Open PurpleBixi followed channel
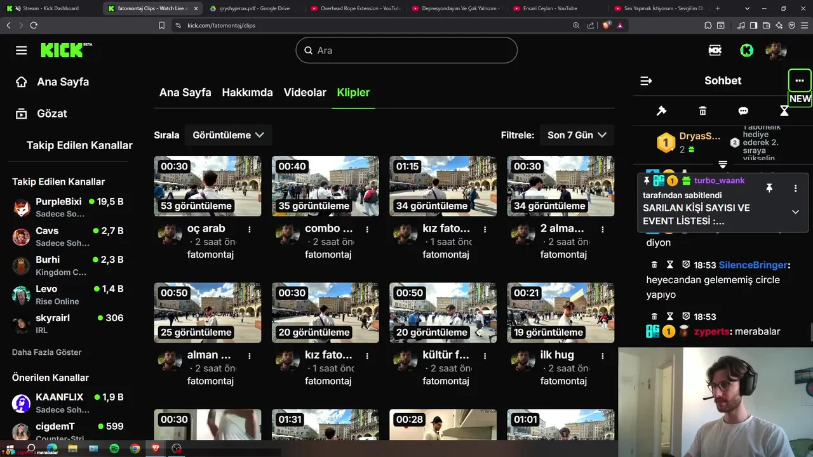Screen dimensions: 813x457 point(69,208)
